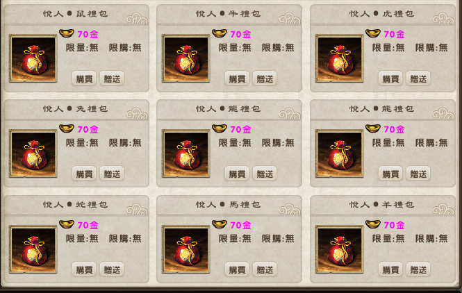Click the red bag icon of 牛禮包
The image size is (462, 293).
186,58
